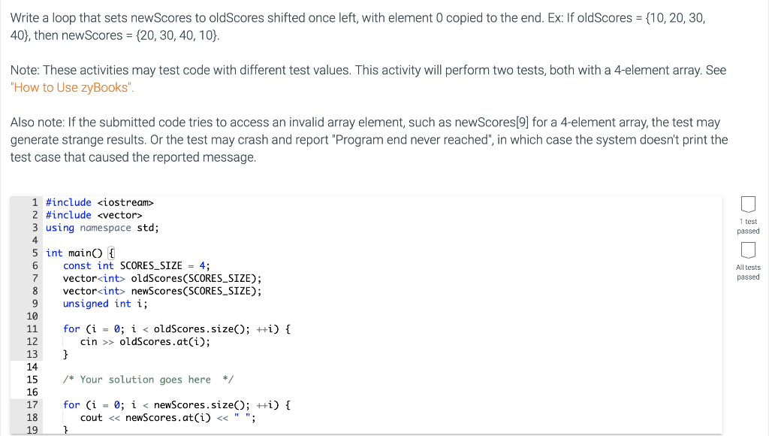Place cursor on empty editor line 16
Screen dimensions: 769x436
tap(382, 392)
